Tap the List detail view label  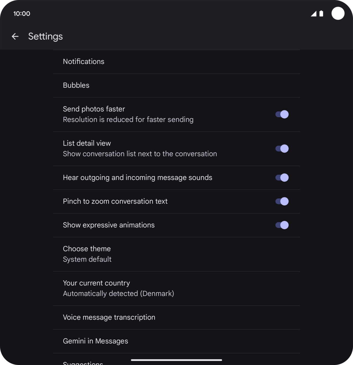pos(87,143)
